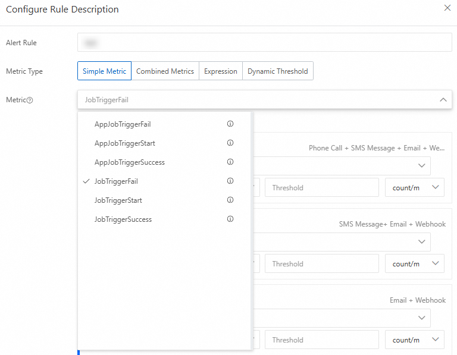Choose AppJobTriggerSuccess from the metric list
Image resolution: width=457 pixels, height=355 pixels.
pyautogui.click(x=130, y=162)
